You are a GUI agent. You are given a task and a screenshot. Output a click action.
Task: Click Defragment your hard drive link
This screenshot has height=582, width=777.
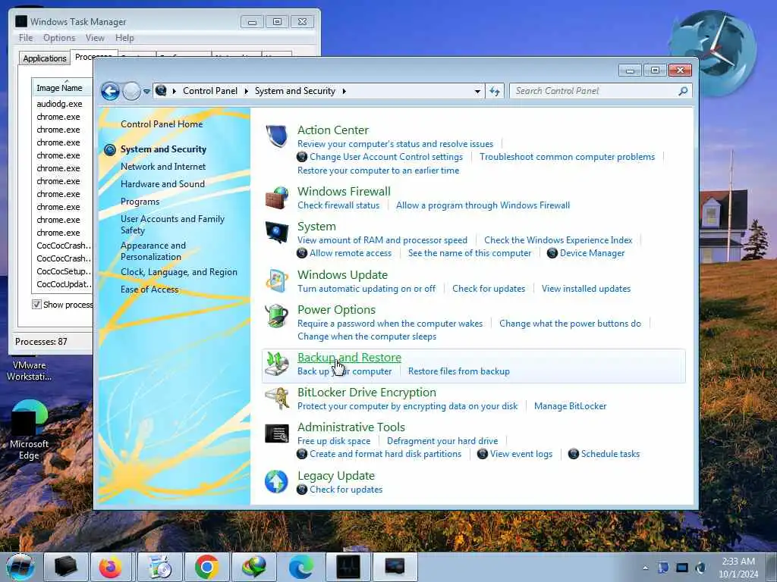pos(442,441)
